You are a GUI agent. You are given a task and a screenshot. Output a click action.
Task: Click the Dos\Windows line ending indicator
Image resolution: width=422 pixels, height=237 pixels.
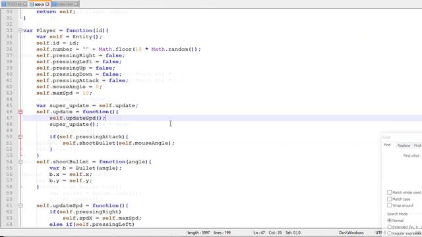coord(351,232)
